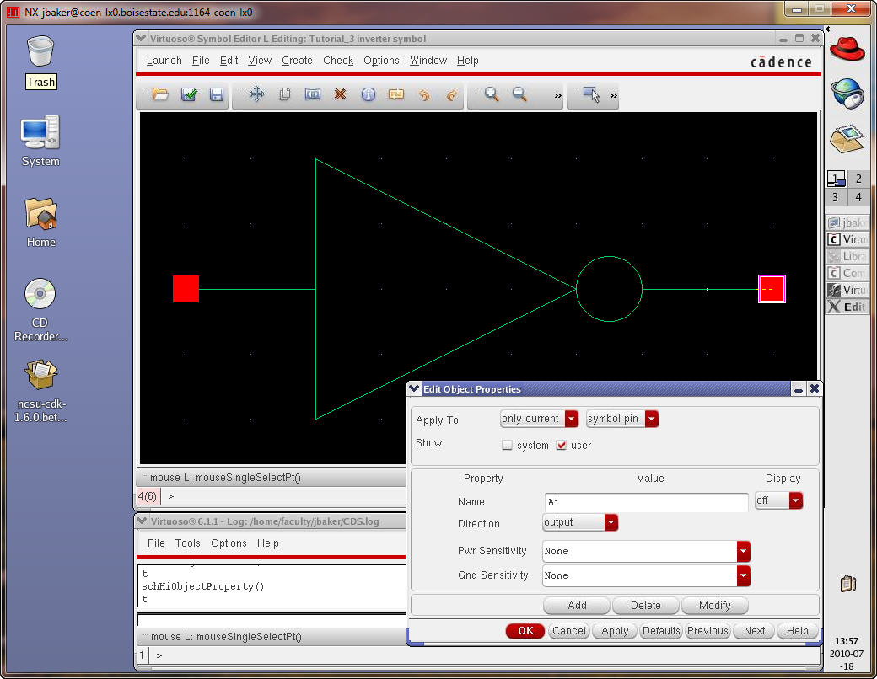The height and width of the screenshot is (679, 877).
Task: Select the red input pin square
Action: pos(186,289)
